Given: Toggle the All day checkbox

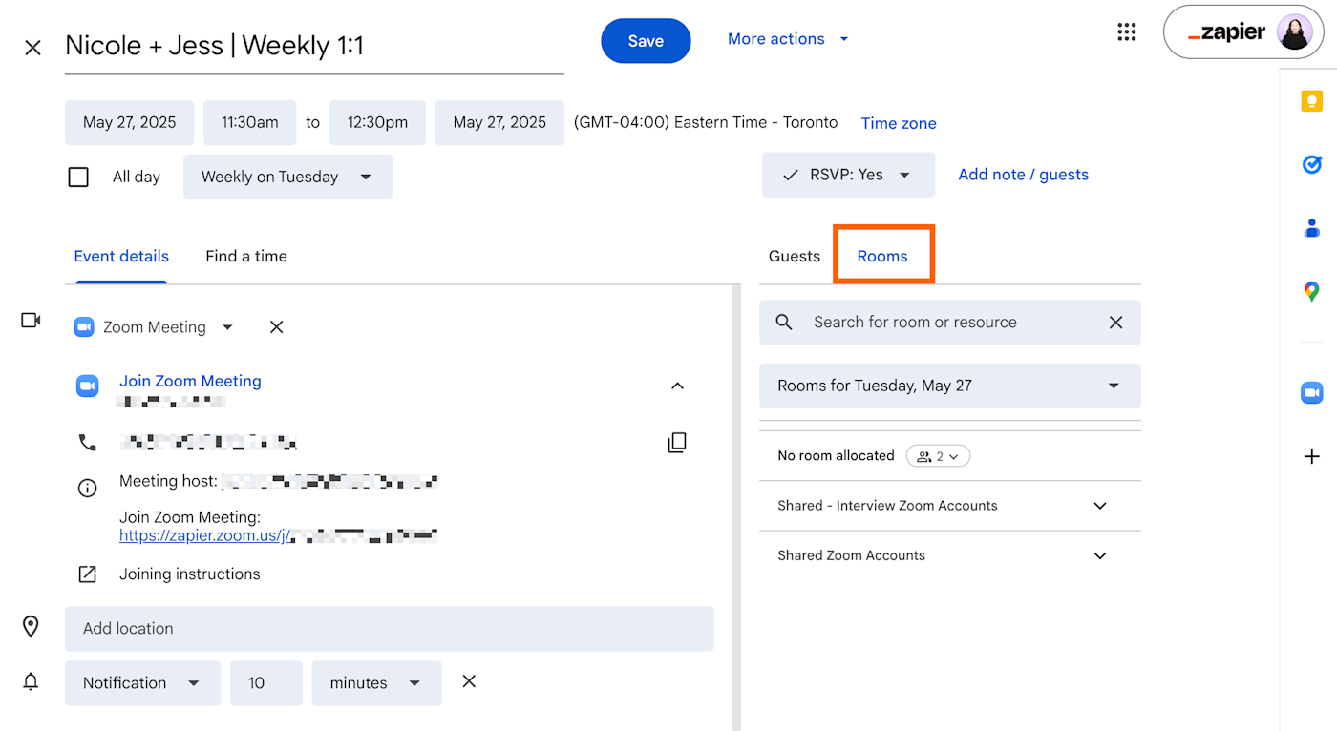Looking at the screenshot, I should pos(78,177).
